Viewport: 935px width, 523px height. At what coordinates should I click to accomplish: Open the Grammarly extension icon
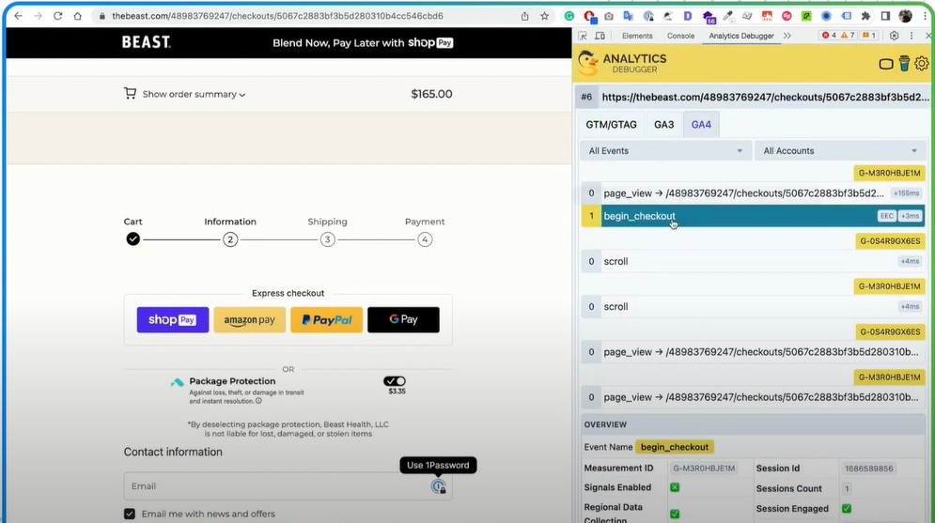tap(569, 16)
